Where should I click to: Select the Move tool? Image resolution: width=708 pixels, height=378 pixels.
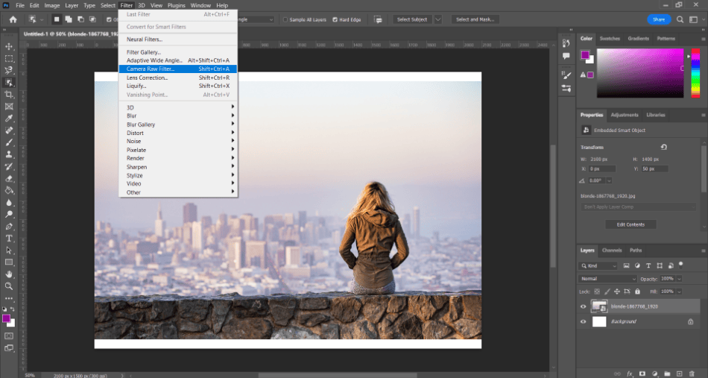click(9, 46)
